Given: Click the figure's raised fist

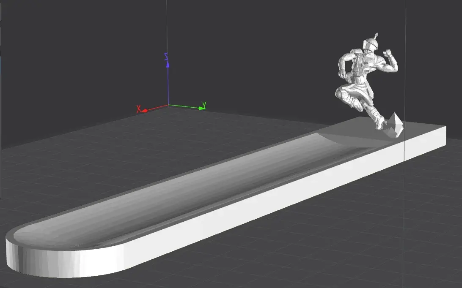Looking at the screenshot, I should tap(387, 53).
